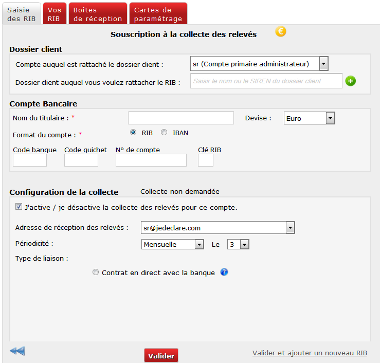Focus the dossier client SIREN search field
This screenshot has width=380, height=363.
click(x=266, y=81)
